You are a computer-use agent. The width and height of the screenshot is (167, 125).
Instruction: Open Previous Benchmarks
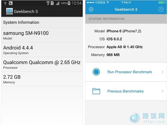coord(126,91)
